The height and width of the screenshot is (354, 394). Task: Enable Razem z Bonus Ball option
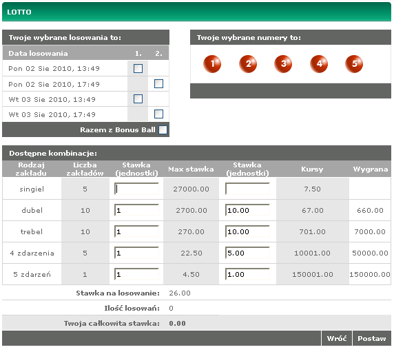click(163, 130)
